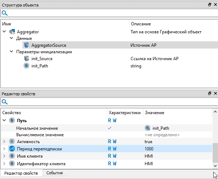
Task: Click the init_Source parameter icon
Action: point(26,59)
